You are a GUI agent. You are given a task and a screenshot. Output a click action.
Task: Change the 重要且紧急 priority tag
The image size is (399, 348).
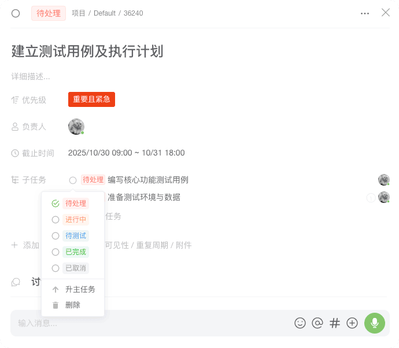point(91,99)
